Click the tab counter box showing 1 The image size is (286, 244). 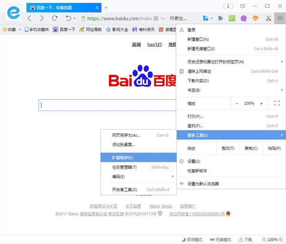[228, 6]
